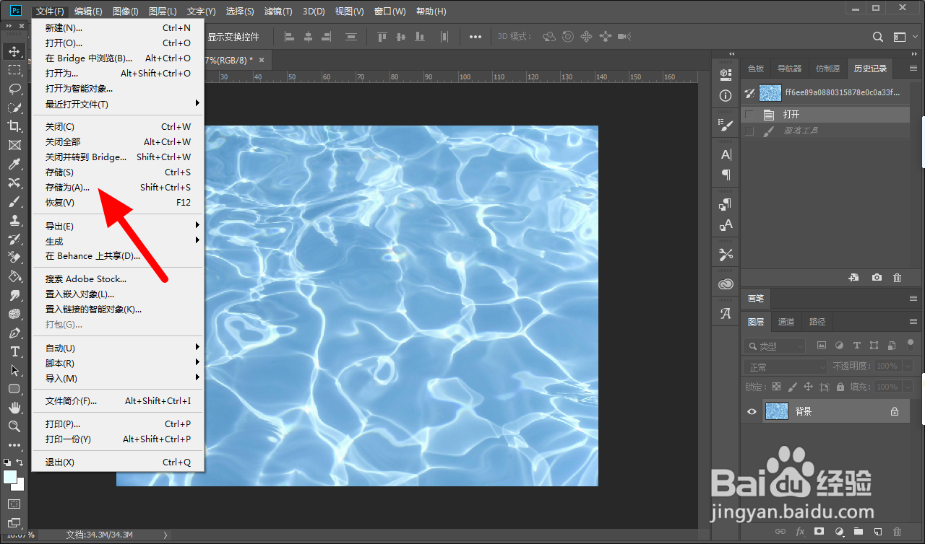
Task: Click the foreground color swatch
Action: (10, 477)
